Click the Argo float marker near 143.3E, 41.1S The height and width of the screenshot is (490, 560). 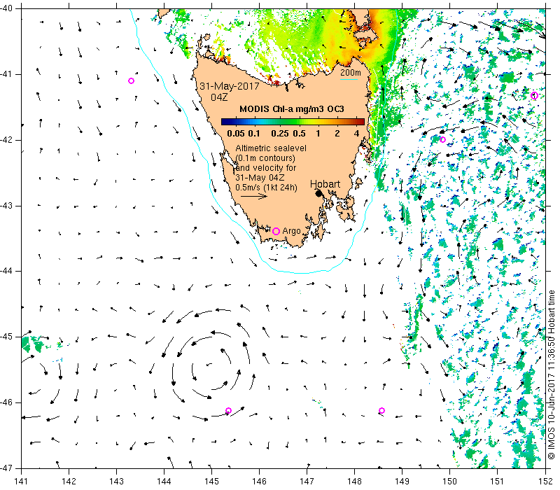pos(131,81)
